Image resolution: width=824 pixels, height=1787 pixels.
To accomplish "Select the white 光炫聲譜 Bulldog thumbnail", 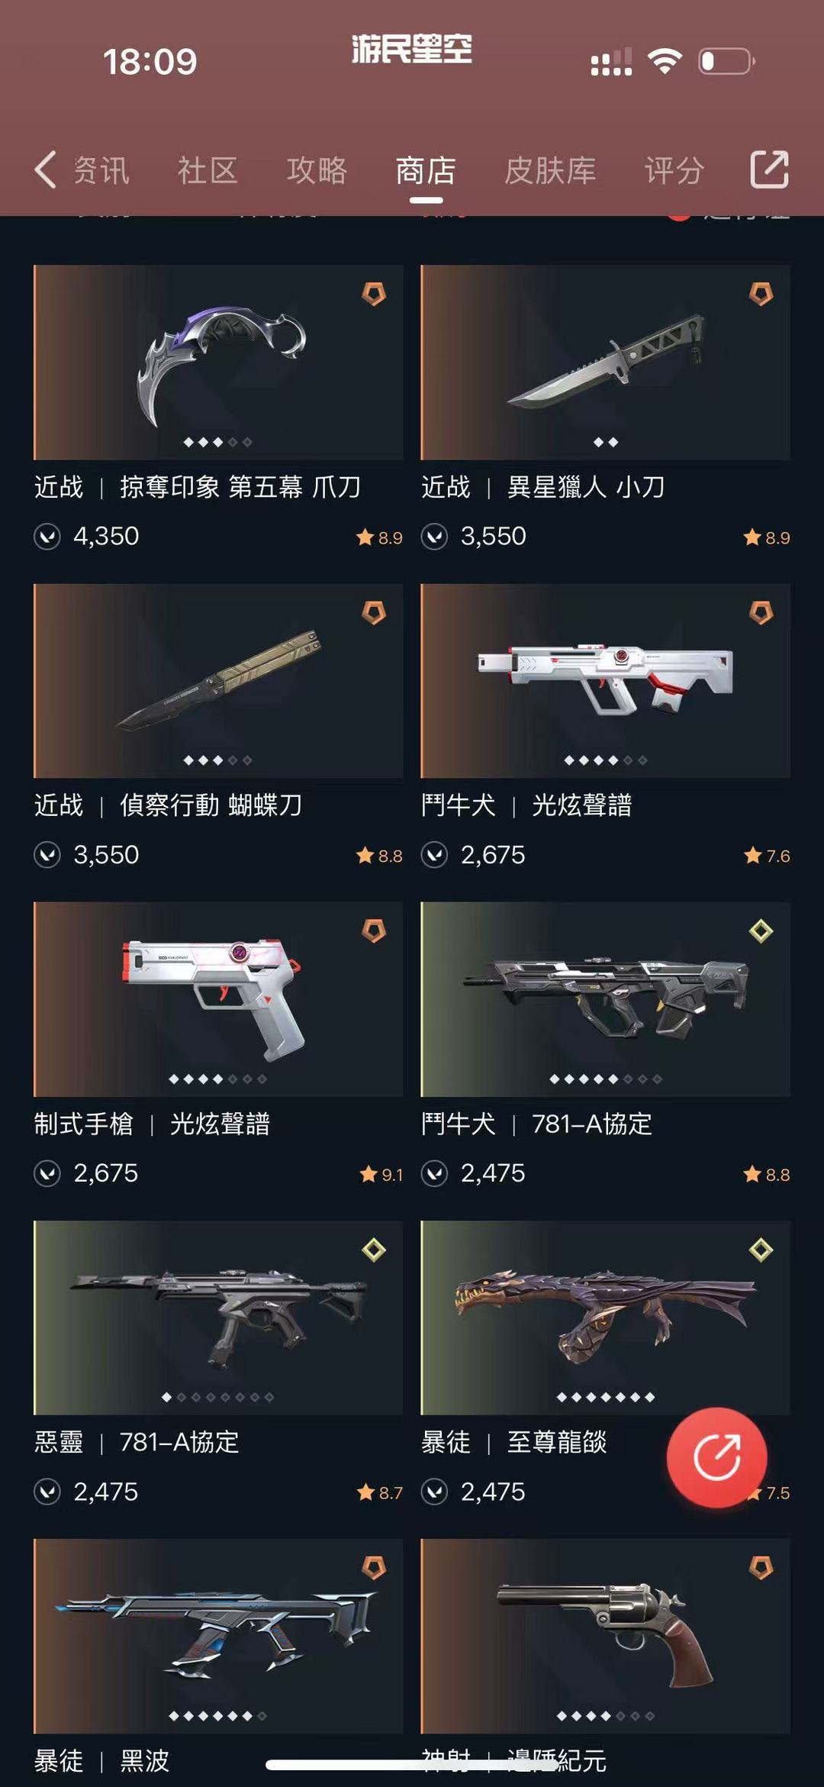I will coord(605,681).
